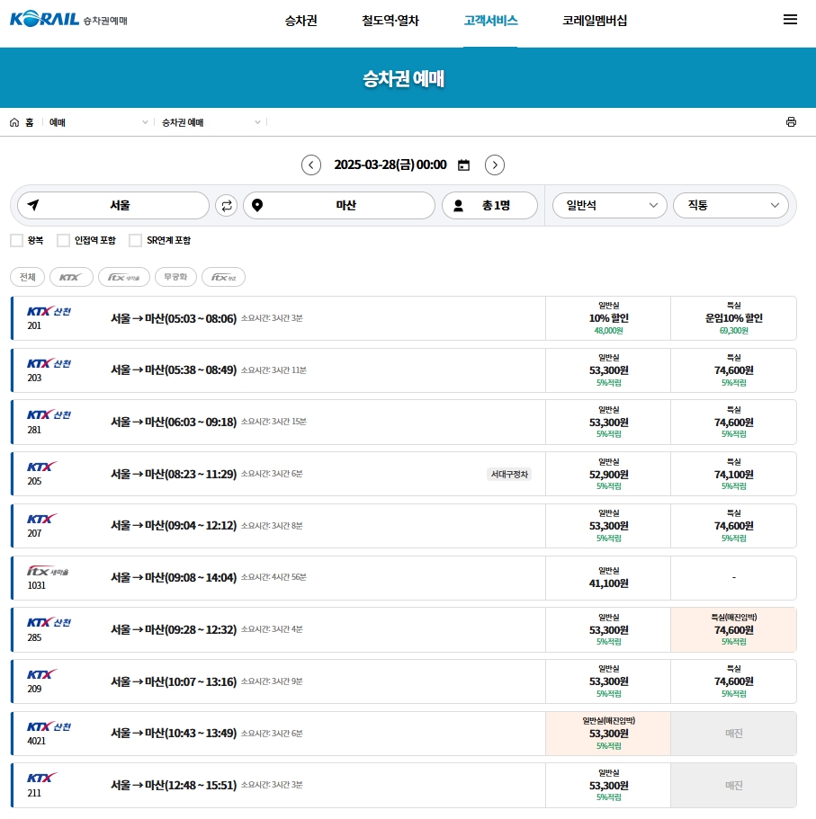Filter trains by 무궁화 chip
The height and width of the screenshot is (819, 816).
tap(175, 277)
